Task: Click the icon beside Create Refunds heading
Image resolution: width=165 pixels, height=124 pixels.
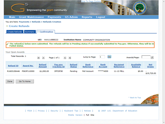Action: (x=7, y=26)
